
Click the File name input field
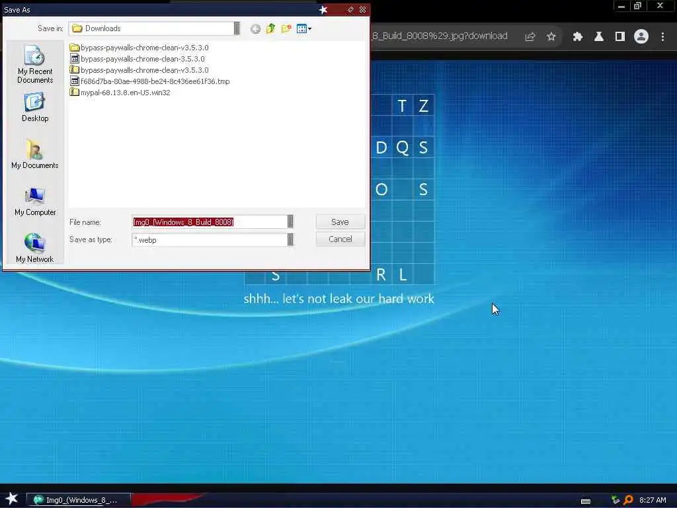pyautogui.click(x=210, y=222)
